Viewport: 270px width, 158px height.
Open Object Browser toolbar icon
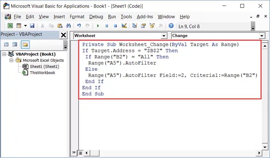(x=152, y=26)
